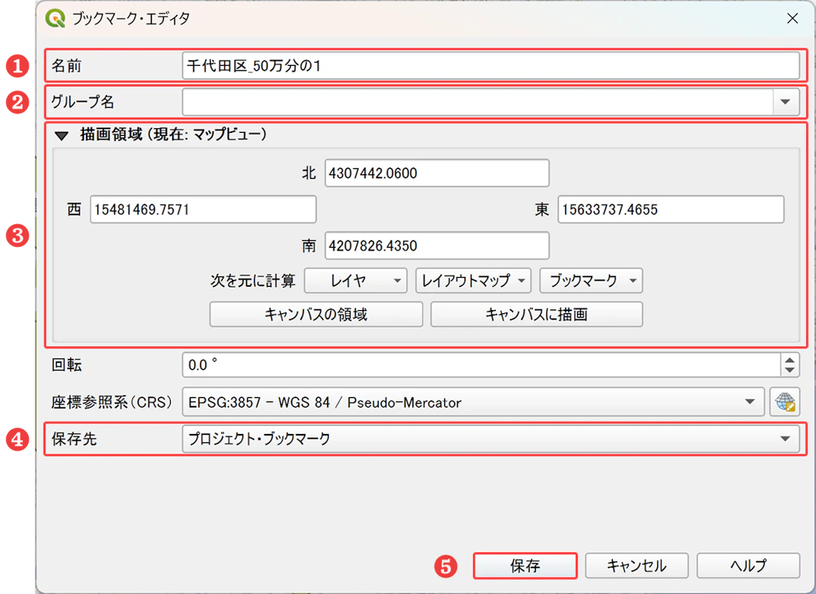Click the ブックマーク・エディタ title text
This screenshot has height=594, width=816.
[x=131, y=19]
